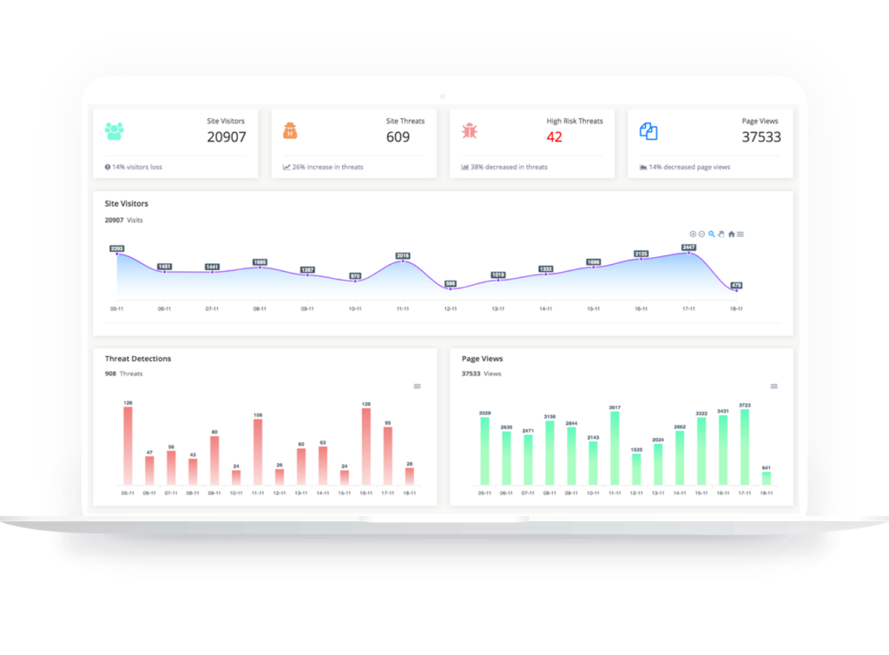Click the 3156 page views bar for 08-11
Viewport: 889px width, 655px height.
(550, 453)
